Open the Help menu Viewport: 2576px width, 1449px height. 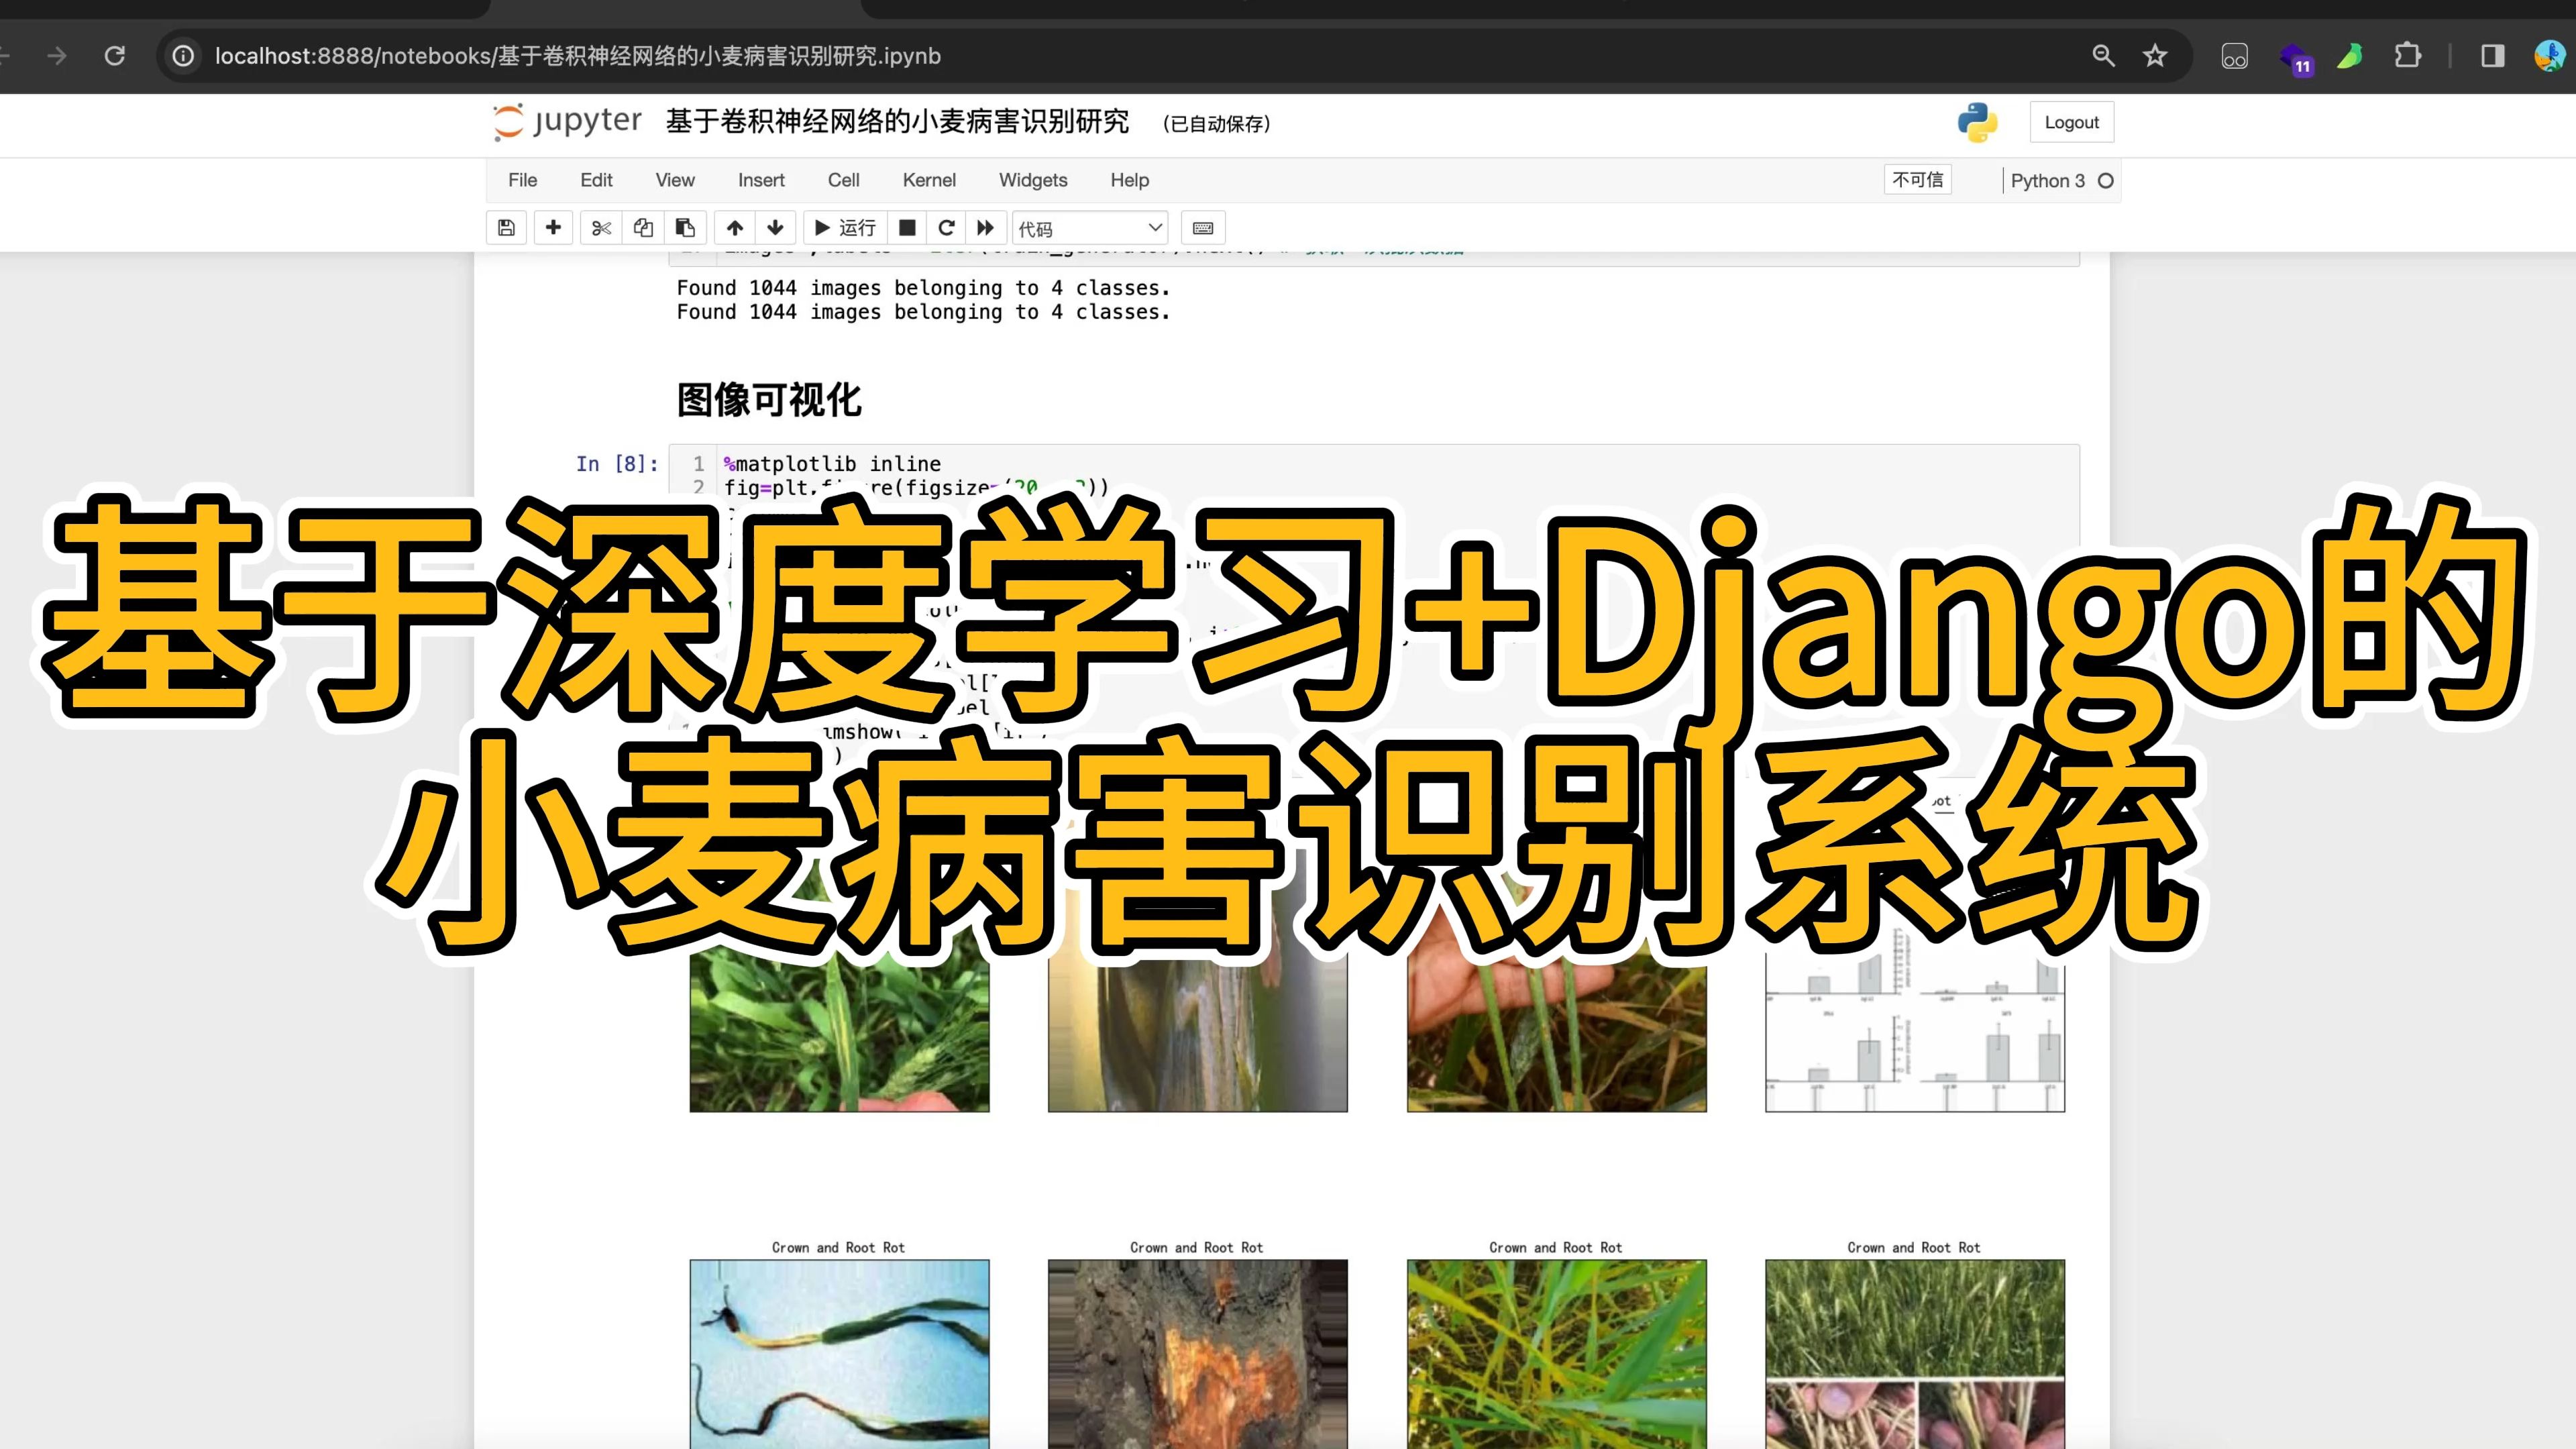pyautogui.click(x=1129, y=180)
